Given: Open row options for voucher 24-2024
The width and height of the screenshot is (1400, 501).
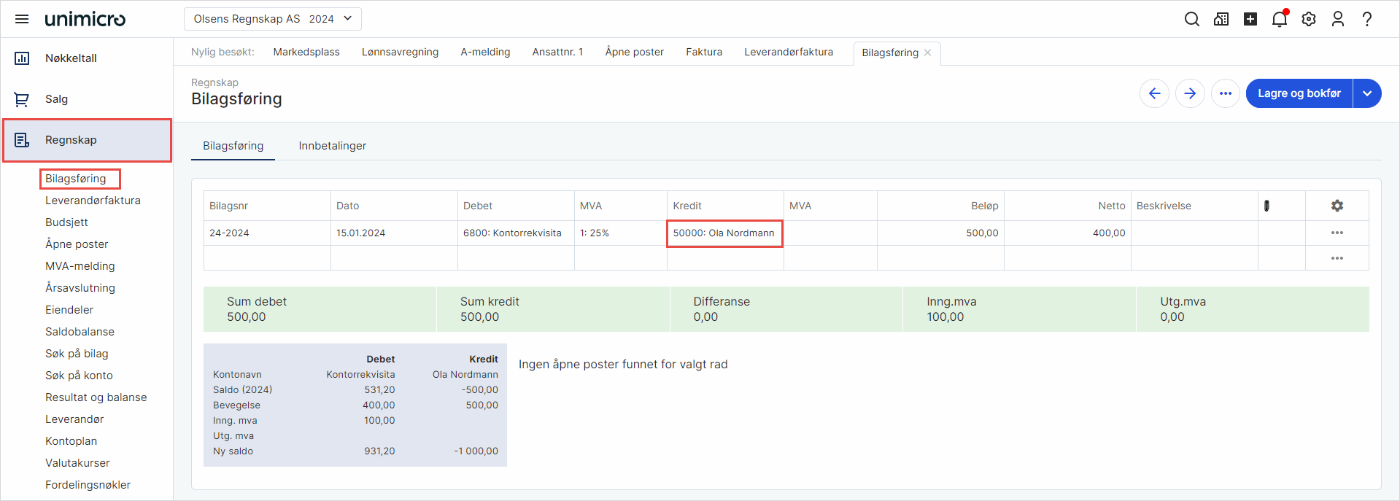Looking at the screenshot, I should 1337,233.
